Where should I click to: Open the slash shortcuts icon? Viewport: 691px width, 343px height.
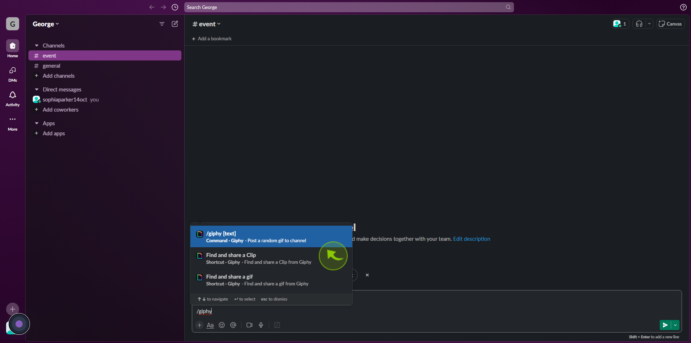pyautogui.click(x=277, y=325)
